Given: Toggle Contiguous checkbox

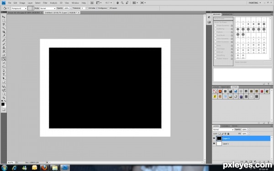Looking at the screenshot, I should point(97,8).
